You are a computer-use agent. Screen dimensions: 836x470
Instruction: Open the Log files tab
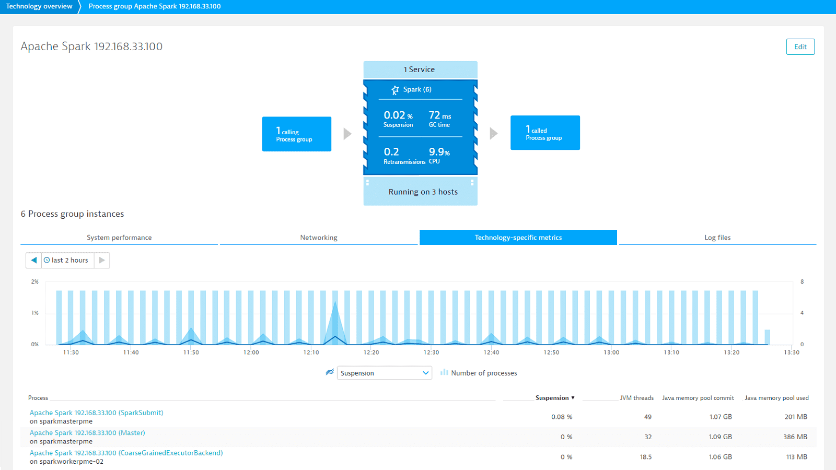[x=717, y=238]
